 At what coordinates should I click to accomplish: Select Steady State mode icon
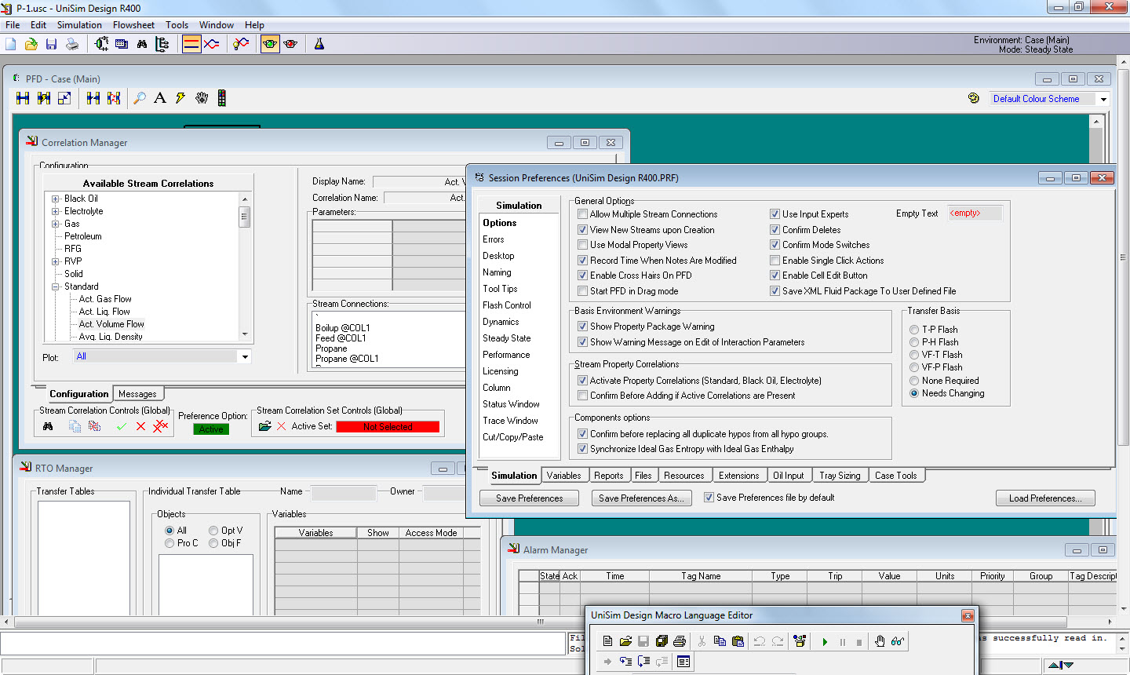191,44
